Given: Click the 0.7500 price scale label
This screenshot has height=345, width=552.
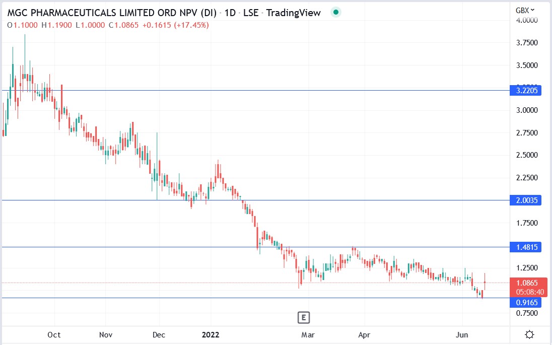Looking at the screenshot, I should [x=527, y=313].
